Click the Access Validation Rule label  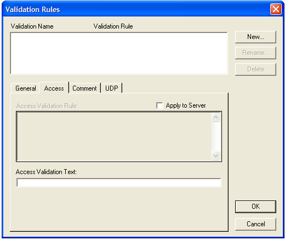47,106
